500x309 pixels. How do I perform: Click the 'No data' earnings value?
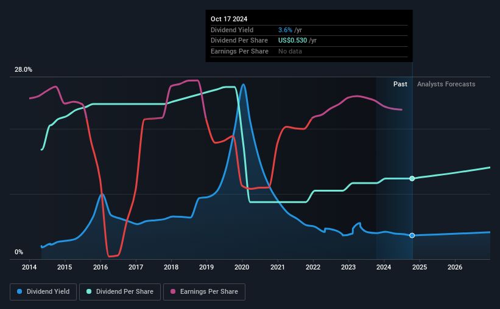pos(290,51)
